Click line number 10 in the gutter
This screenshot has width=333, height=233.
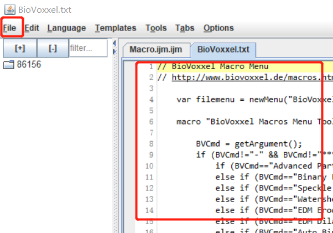coord(149,166)
